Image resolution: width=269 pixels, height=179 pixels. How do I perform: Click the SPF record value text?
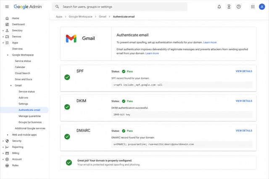coord(138,85)
